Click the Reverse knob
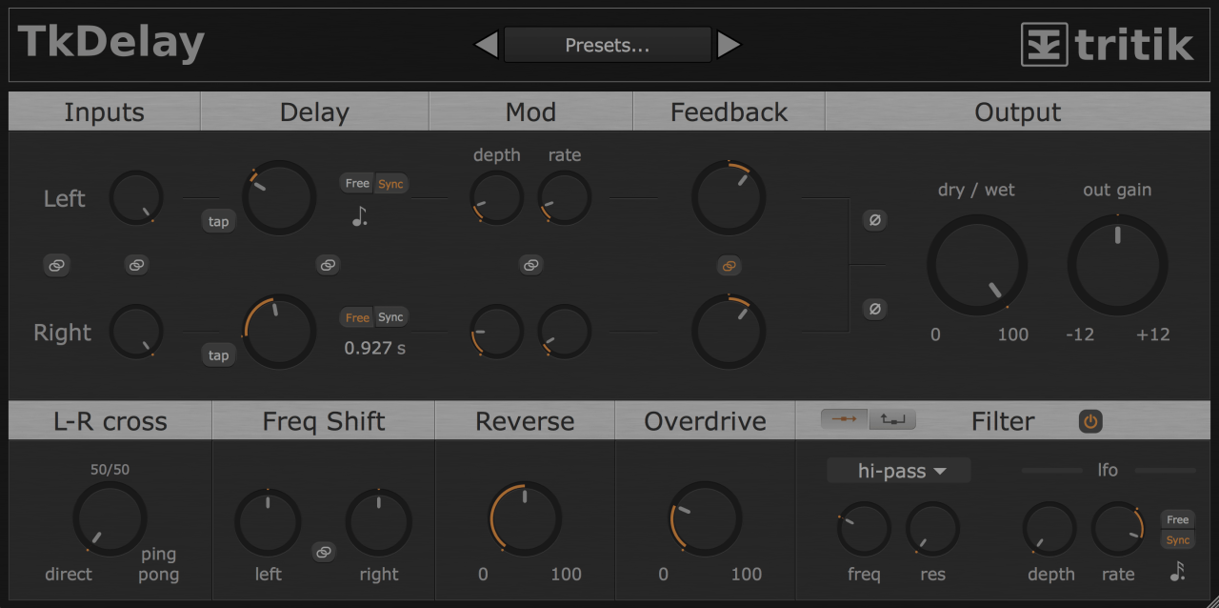 coord(525,518)
